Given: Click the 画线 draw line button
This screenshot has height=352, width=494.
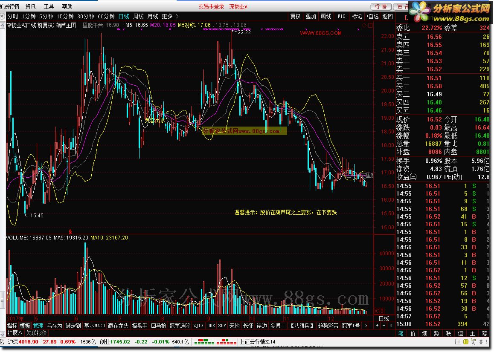Looking at the screenshot, I should coord(326,16).
